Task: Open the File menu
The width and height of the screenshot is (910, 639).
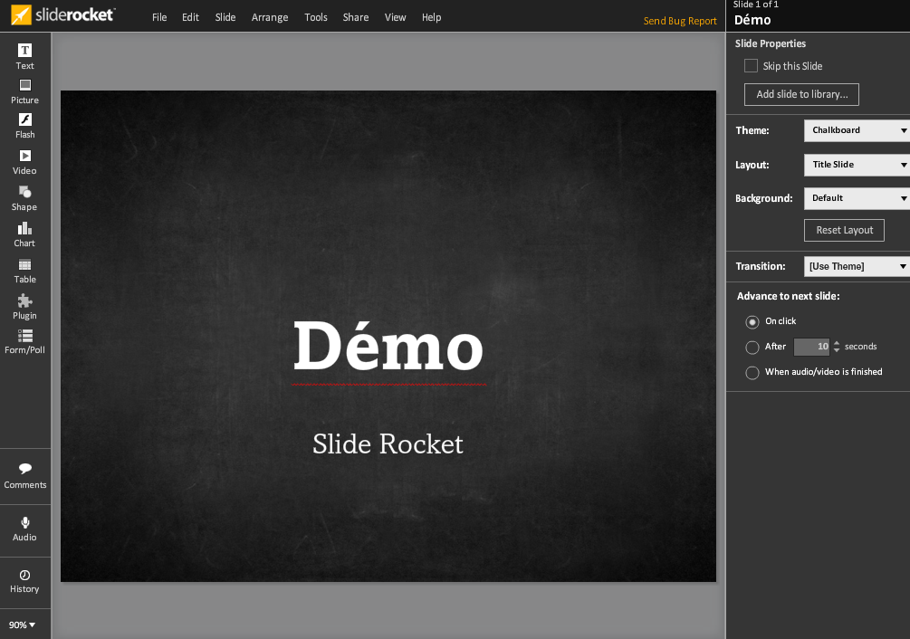Action: [x=159, y=17]
